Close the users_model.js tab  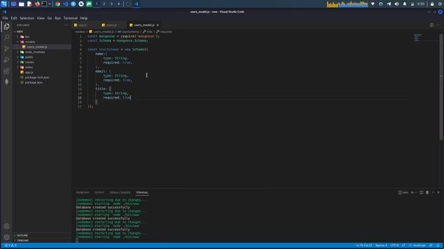coord(157,25)
